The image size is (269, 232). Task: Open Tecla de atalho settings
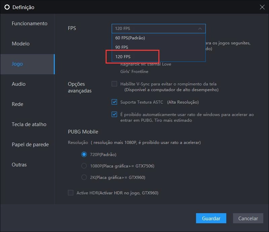pyautogui.click(x=29, y=124)
